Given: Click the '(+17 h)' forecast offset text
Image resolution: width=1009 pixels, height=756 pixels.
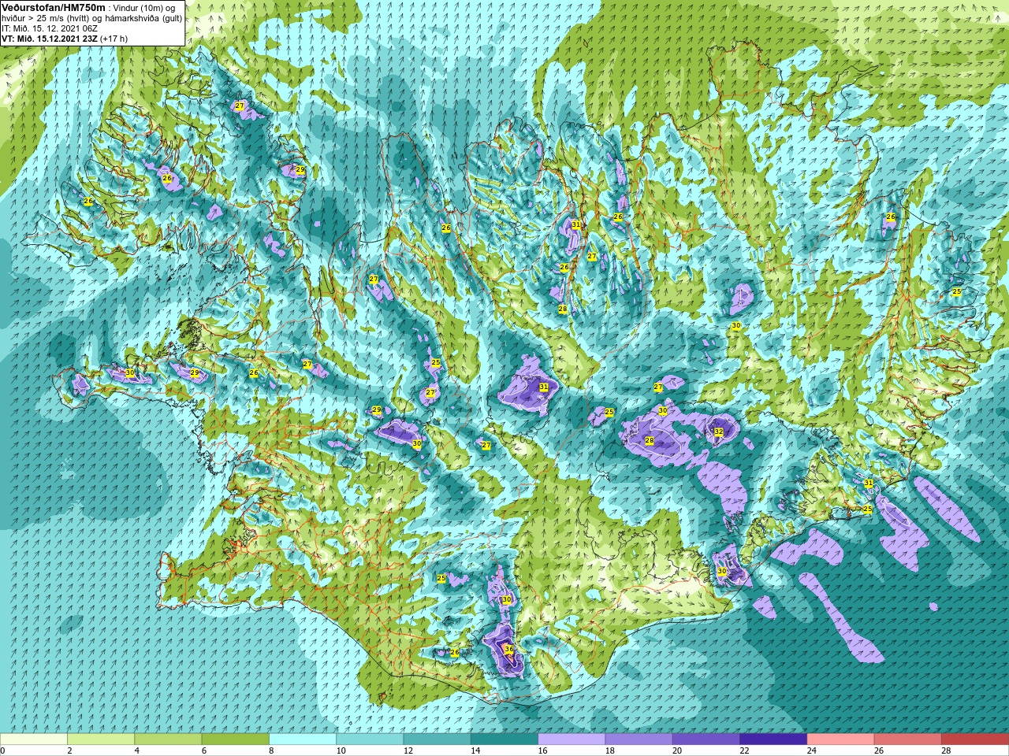Looking at the screenshot, I should [114, 39].
